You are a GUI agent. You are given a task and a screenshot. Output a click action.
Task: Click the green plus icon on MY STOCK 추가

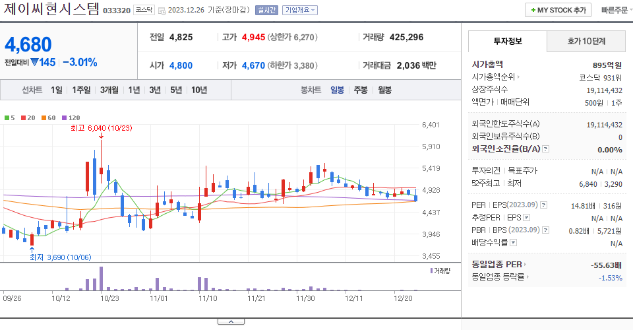coord(533,10)
